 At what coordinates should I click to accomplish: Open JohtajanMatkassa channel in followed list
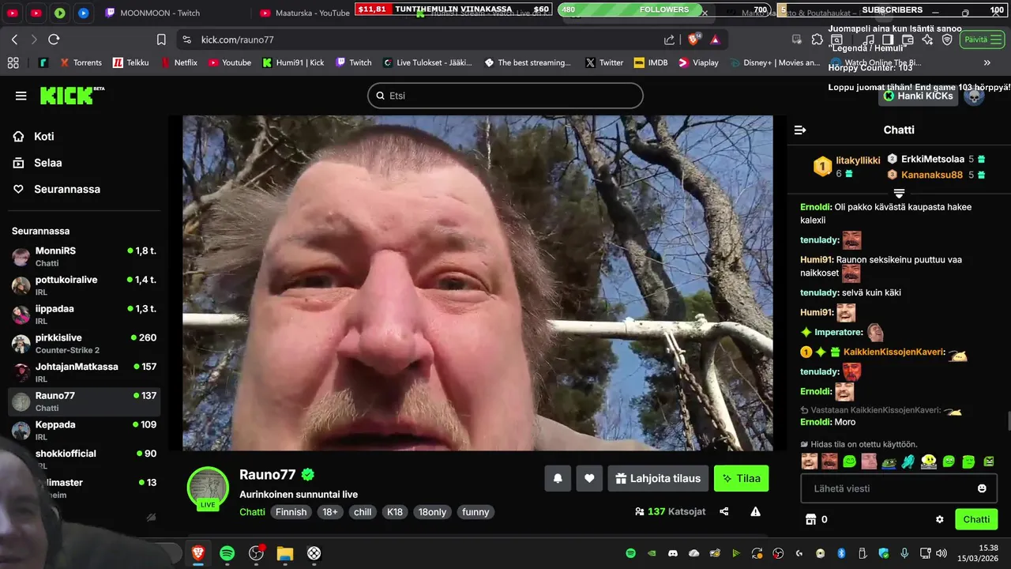coord(84,372)
